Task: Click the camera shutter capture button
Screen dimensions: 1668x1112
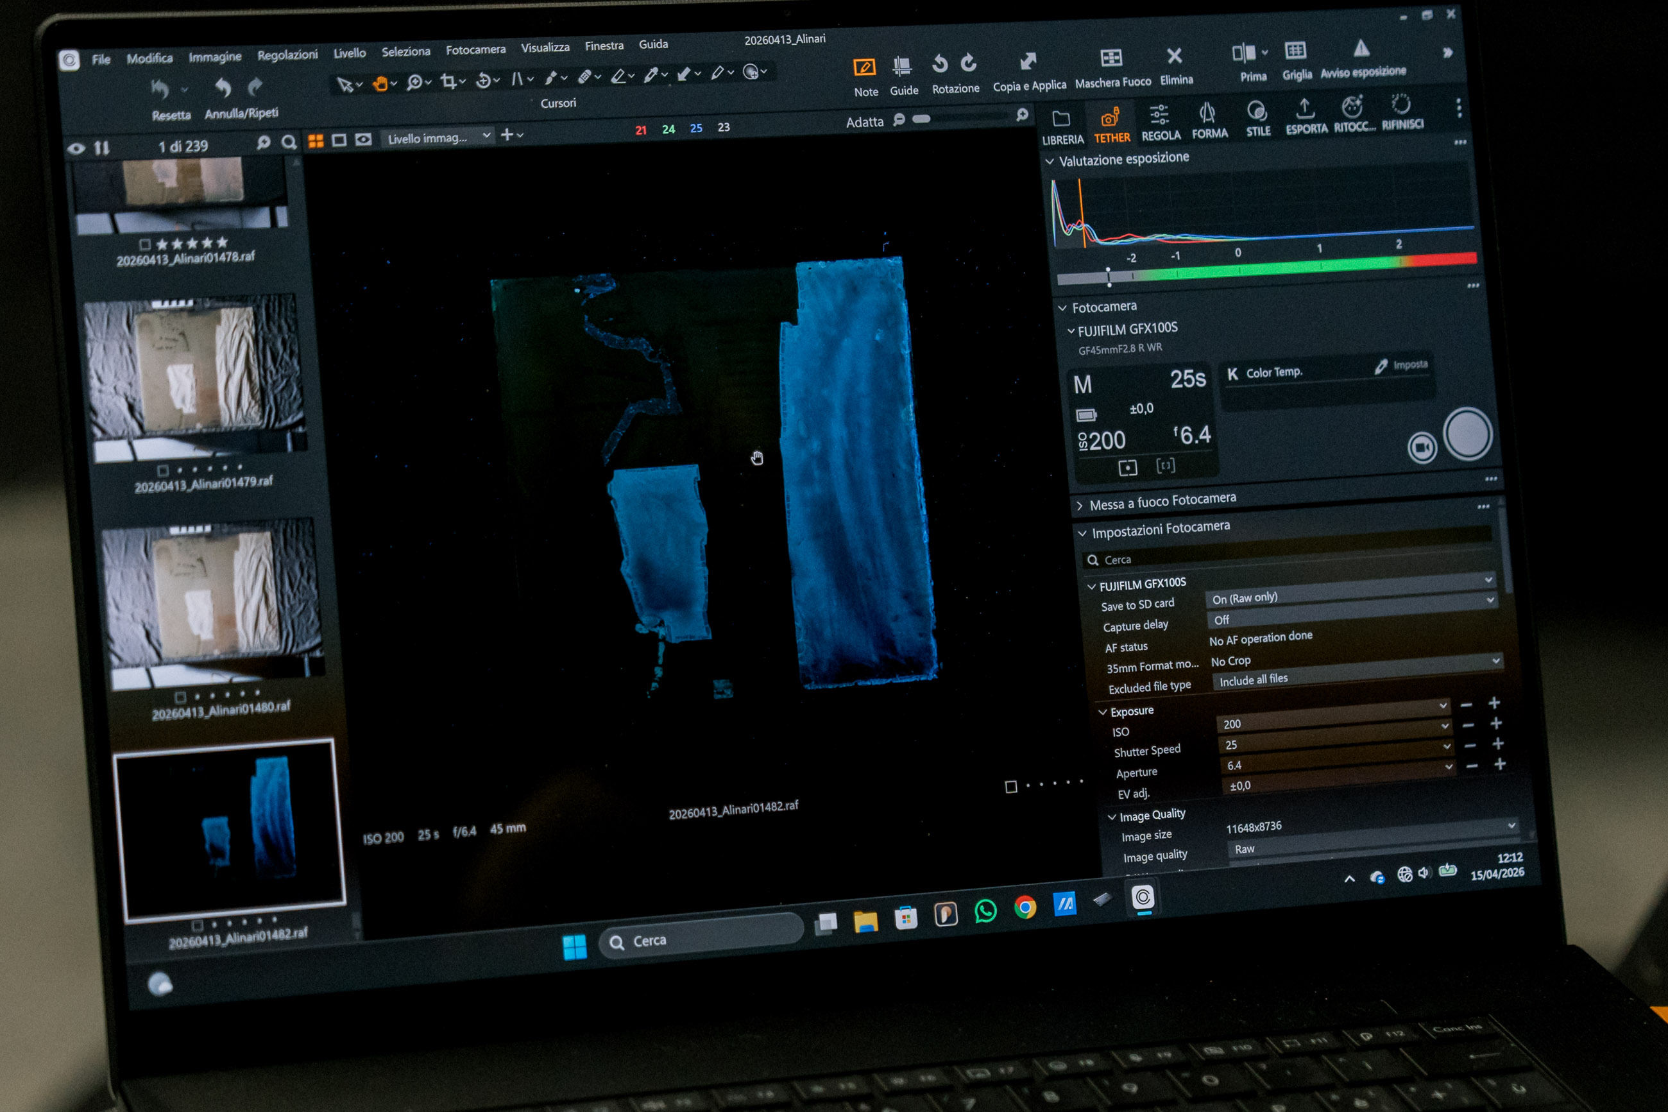Action: tap(1468, 433)
